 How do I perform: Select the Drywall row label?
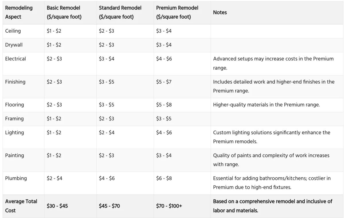pos(14,45)
